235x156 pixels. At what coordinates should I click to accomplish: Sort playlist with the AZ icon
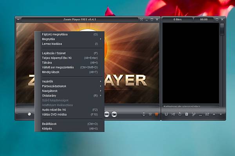click(x=207, y=114)
